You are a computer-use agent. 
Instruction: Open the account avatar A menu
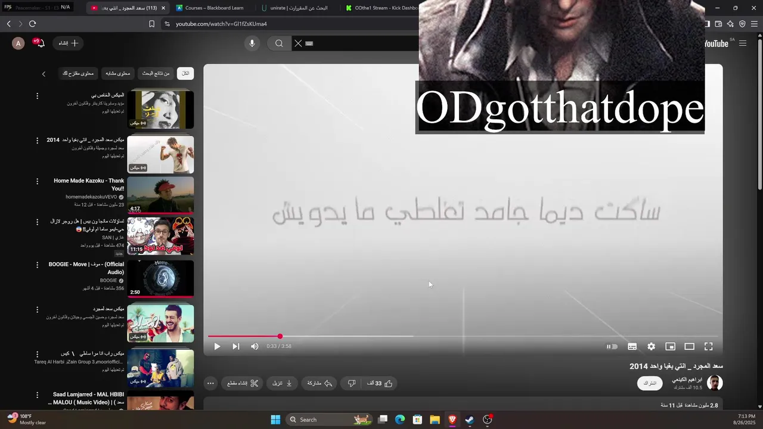[18, 43]
